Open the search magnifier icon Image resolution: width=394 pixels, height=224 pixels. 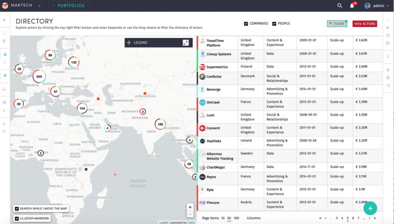coord(339,5)
